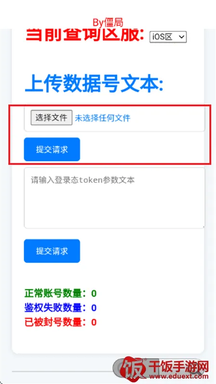Focus the 请输入登录态token参数文本 textarea

[x=114, y=198]
